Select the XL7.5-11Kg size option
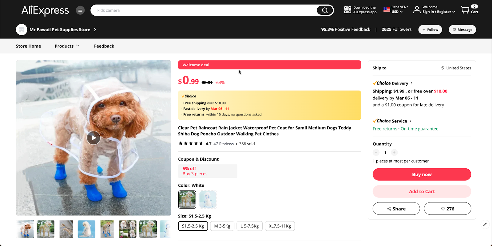 pyautogui.click(x=280, y=226)
